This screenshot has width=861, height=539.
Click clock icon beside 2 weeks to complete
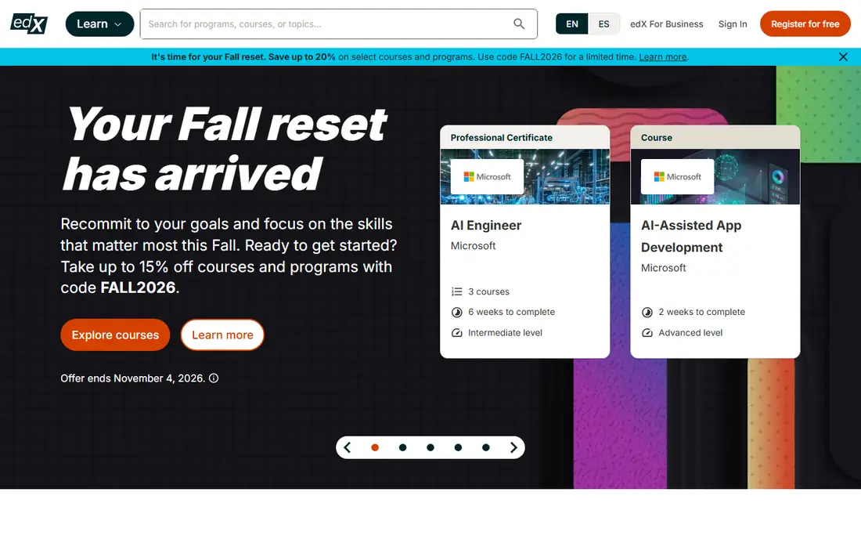tap(647, 312)
